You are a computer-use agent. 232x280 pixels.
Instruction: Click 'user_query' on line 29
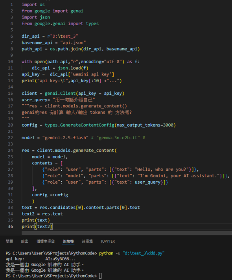(x=148, y=182)
